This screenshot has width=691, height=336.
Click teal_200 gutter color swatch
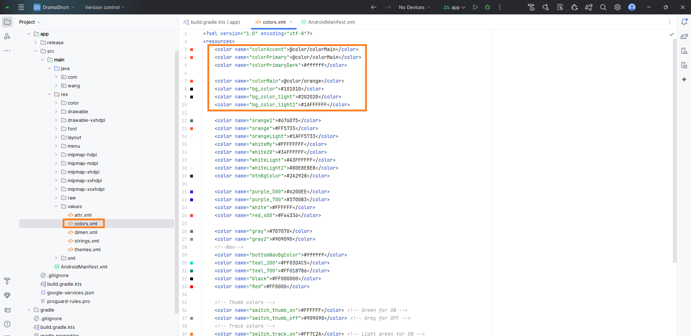pyautogui.click(x=192, y=263)
